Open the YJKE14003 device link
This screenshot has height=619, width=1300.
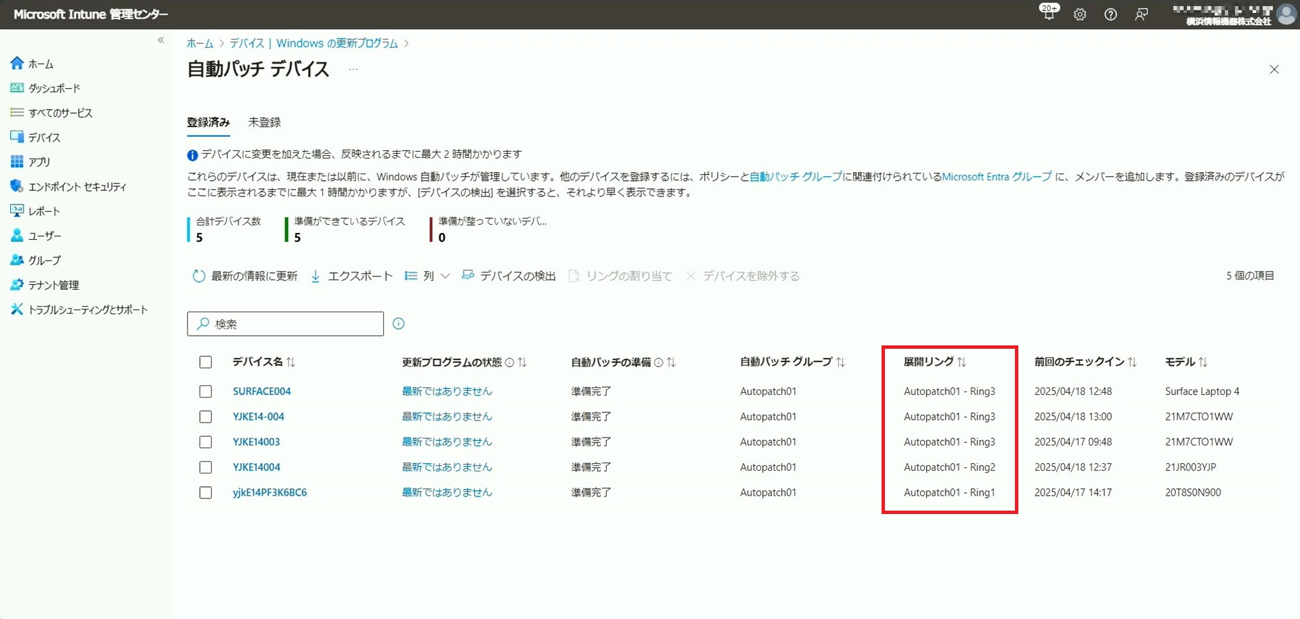click(256, 442)
